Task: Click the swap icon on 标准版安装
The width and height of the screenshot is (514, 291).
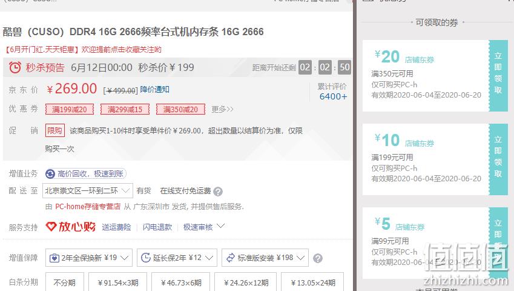Action: pyautogui.click(x=231, y=258)
